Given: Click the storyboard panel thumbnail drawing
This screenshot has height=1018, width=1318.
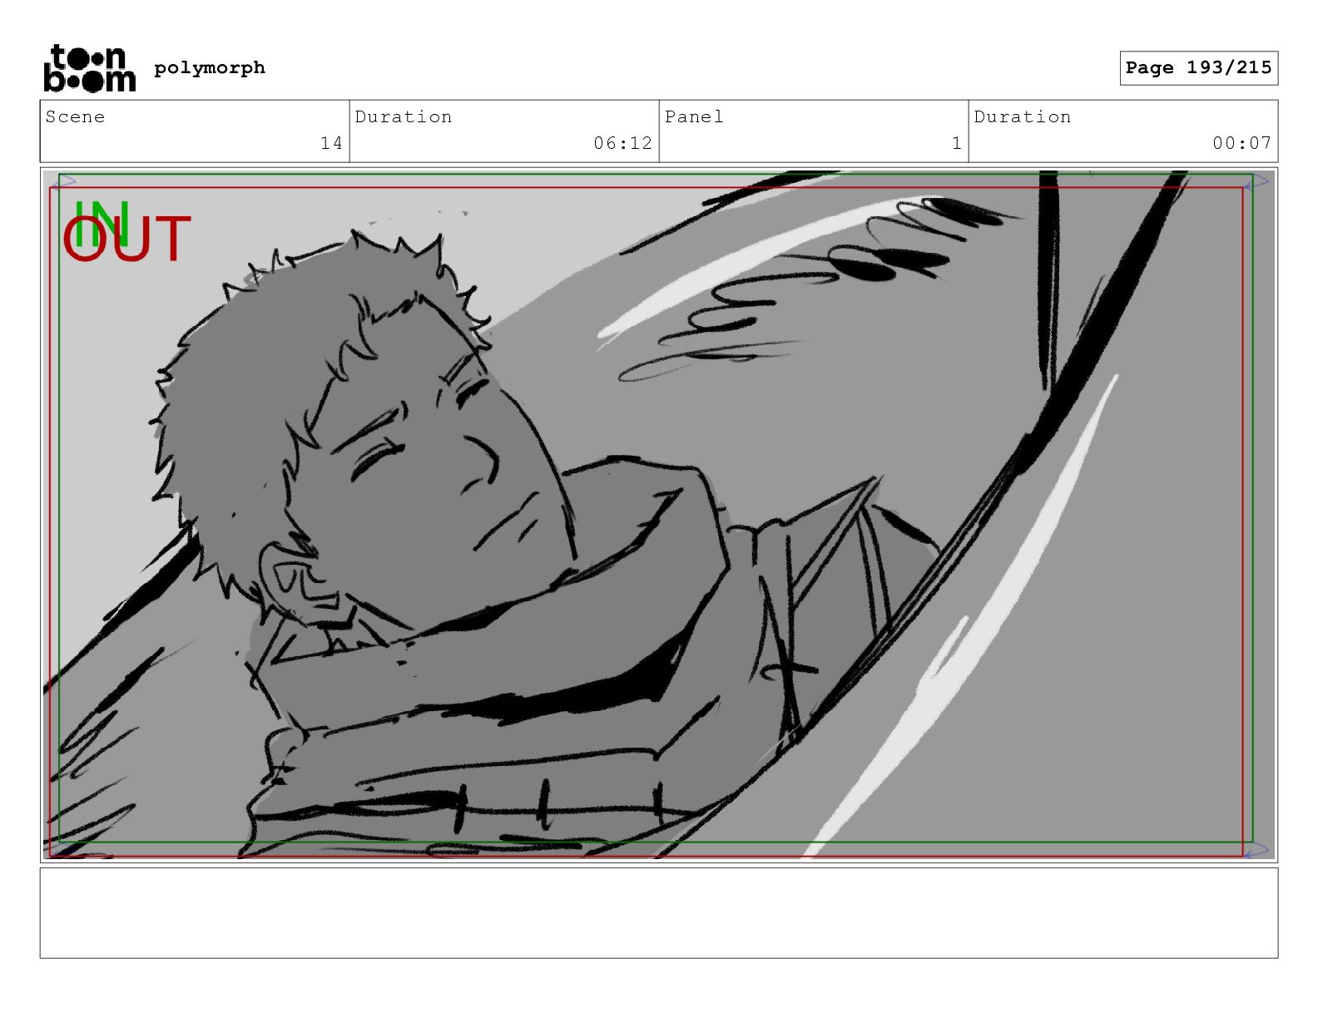Looking at the screenshot, I should tap(659, 515).
